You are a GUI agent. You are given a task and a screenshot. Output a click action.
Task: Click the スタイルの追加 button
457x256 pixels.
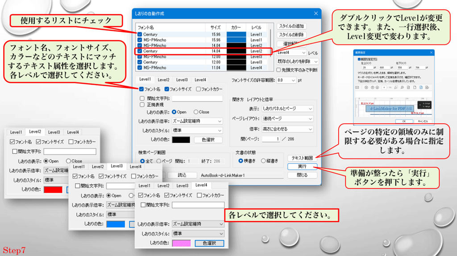291,26
